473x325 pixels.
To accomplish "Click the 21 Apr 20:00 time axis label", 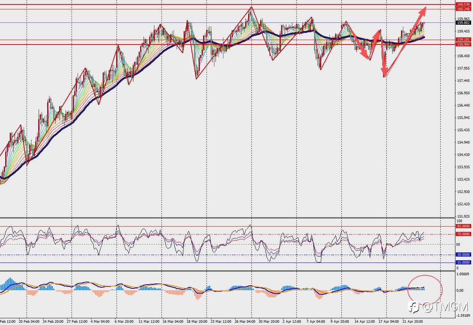I will pos(413,322).
